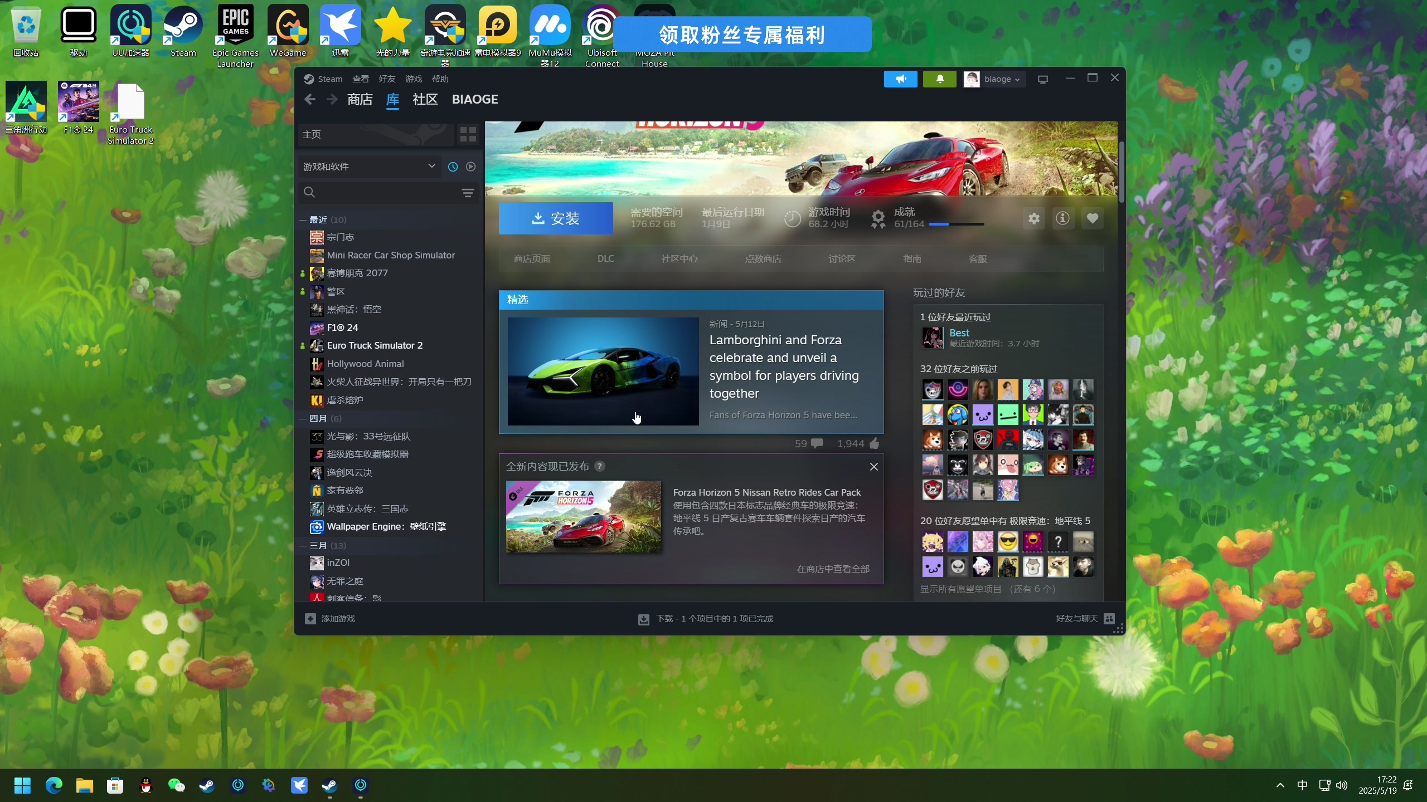Switch to the 商店 tab

click(360, 99)
